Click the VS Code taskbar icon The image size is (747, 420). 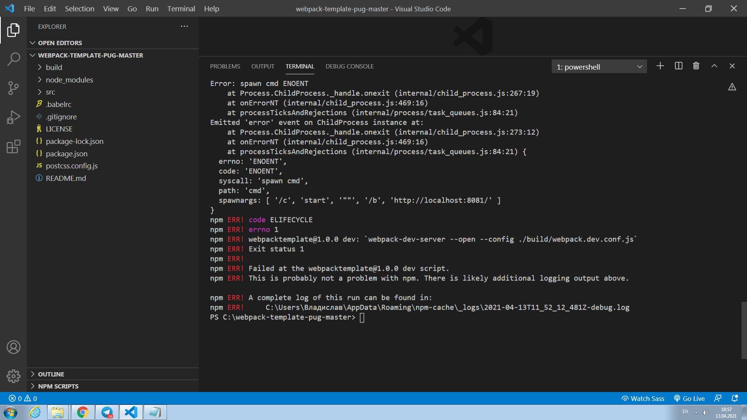coord(131,412)
